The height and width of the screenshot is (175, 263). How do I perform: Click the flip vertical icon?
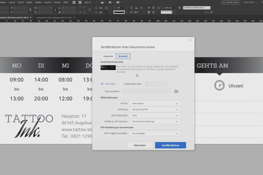(85, 12)
